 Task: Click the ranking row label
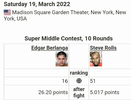coord(79,73)
